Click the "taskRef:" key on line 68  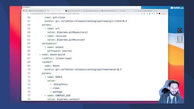pyautogui.click(x=47, y=62)
